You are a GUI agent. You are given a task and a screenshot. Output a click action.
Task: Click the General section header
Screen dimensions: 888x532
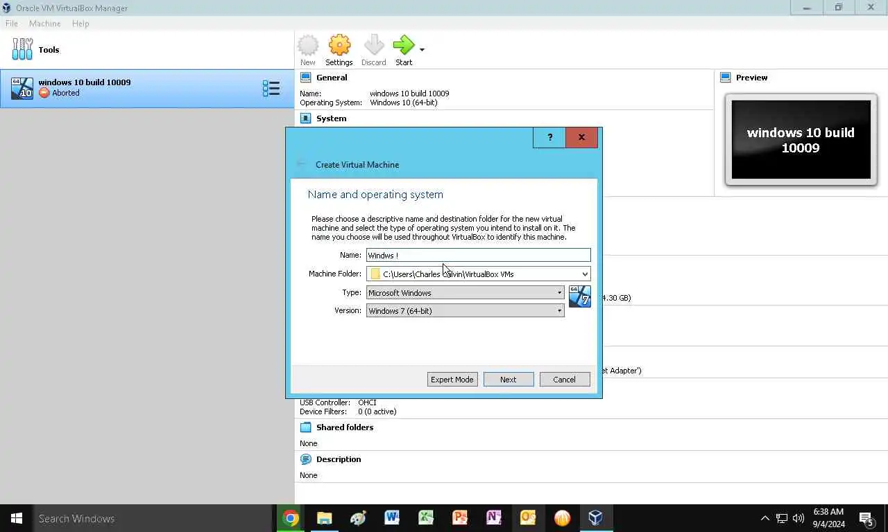pos(332,78)
